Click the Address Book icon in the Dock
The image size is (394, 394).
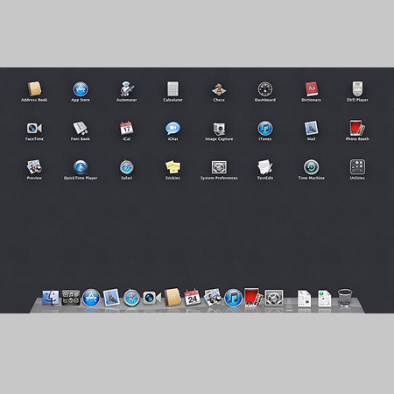[x=172, y=298]
